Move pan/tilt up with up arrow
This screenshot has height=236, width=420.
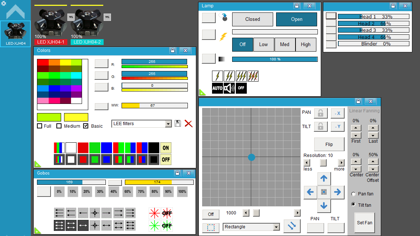point(324,179)
